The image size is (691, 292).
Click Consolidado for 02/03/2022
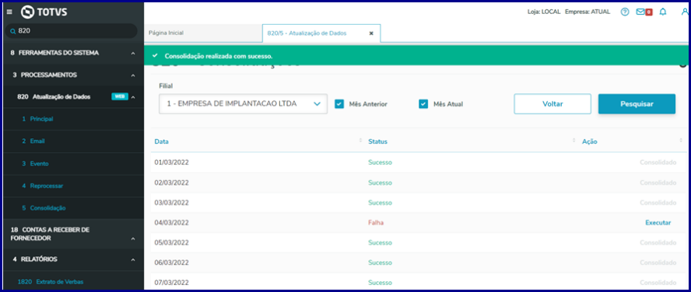(658, 182)
